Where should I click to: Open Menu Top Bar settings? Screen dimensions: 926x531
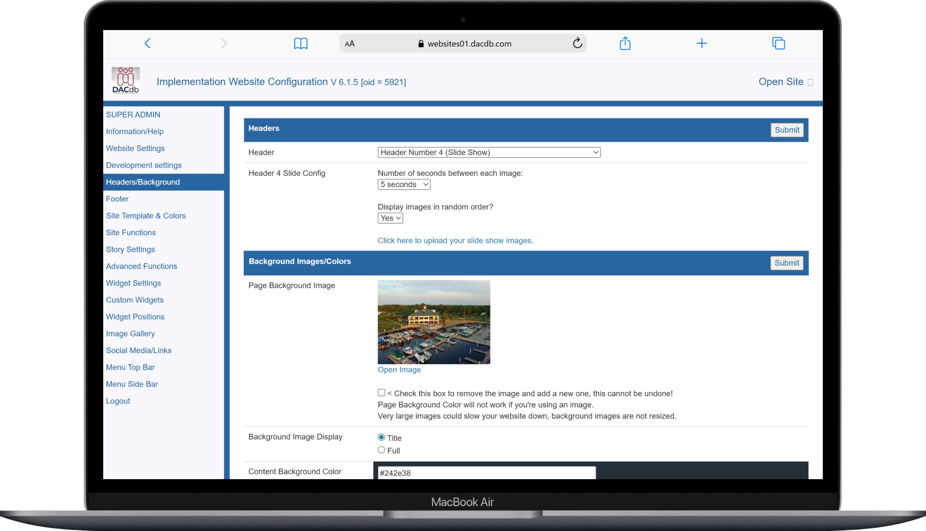(x=130, y=367)
